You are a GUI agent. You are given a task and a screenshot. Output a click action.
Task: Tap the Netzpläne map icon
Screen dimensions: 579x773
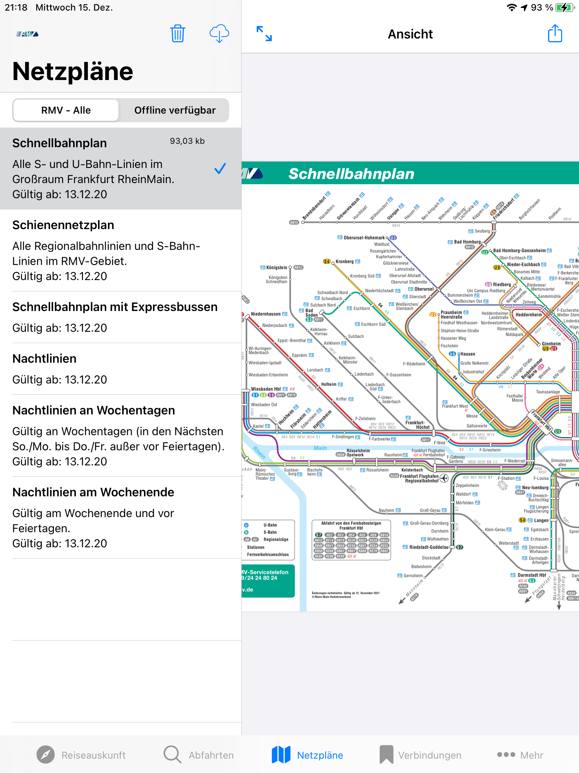[x=281, y=755]
